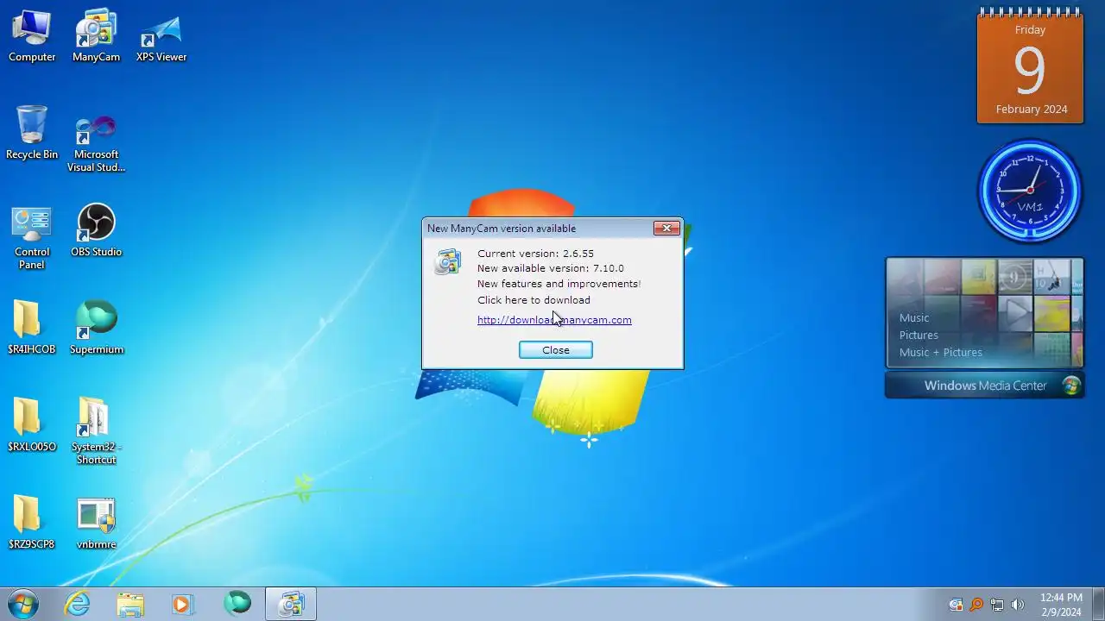Click 'Current version: 2.6.55' text
This screenshot has width=1105, height=621.
coord(535,254)
